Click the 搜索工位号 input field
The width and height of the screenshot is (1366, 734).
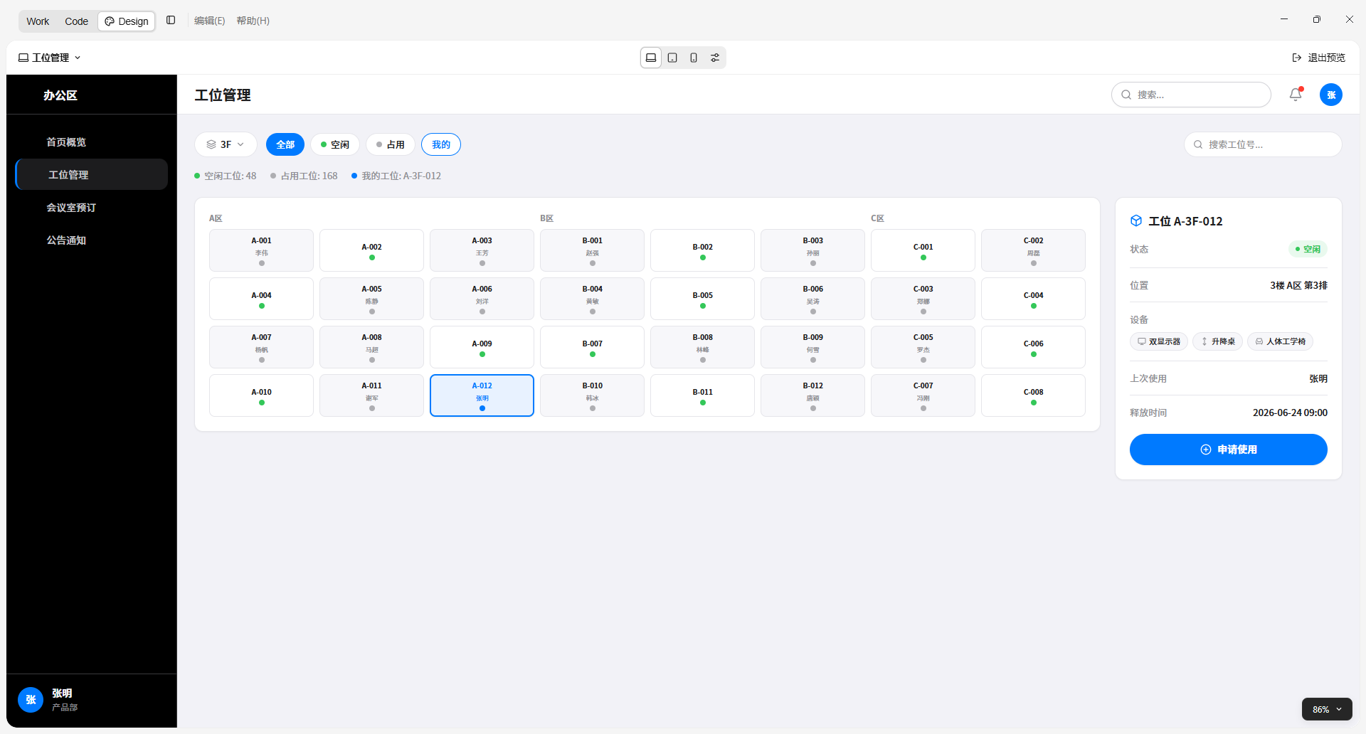click(x=1263, y=144)
